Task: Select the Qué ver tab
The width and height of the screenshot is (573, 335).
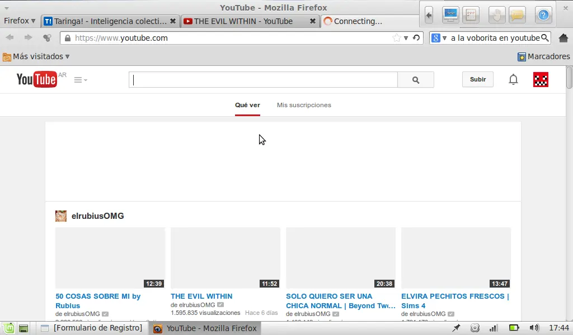Action: coord(247,105)
